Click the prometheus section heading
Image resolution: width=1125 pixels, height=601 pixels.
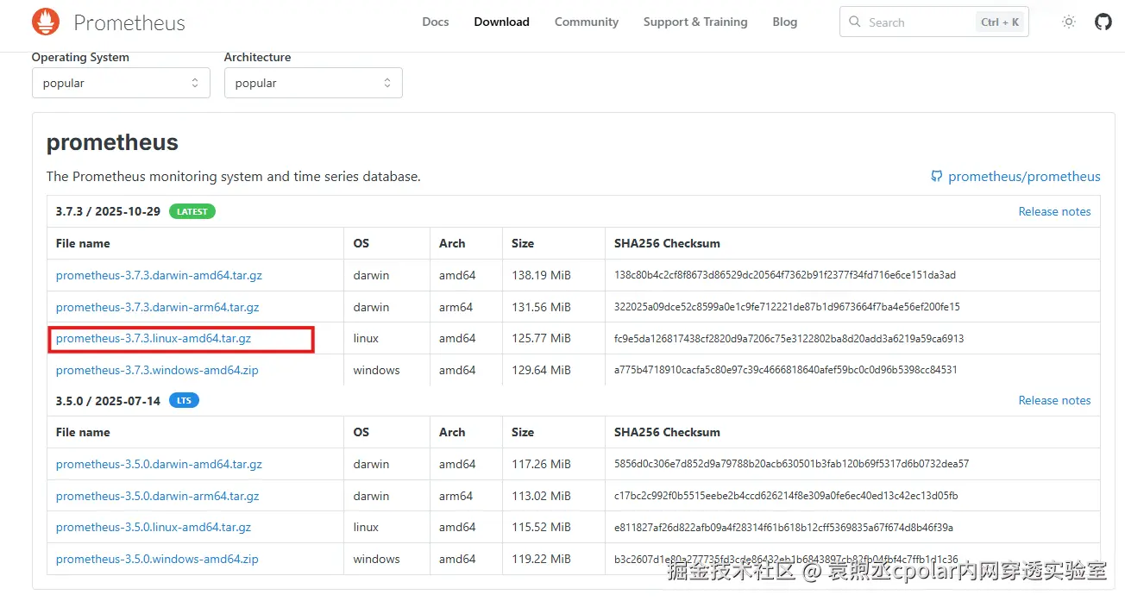[112, 142]
